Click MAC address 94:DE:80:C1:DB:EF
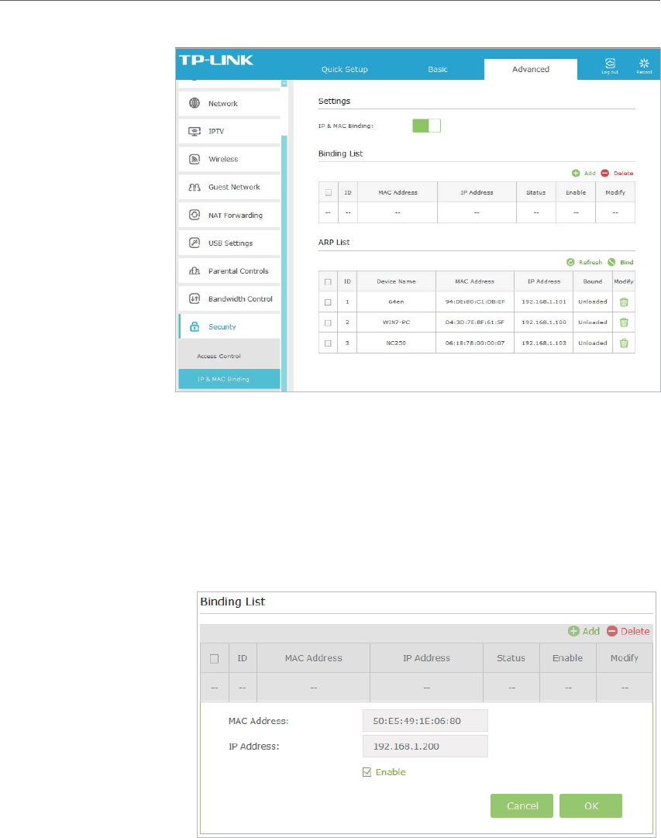The image size is (661, 838). tap(474, 302)
